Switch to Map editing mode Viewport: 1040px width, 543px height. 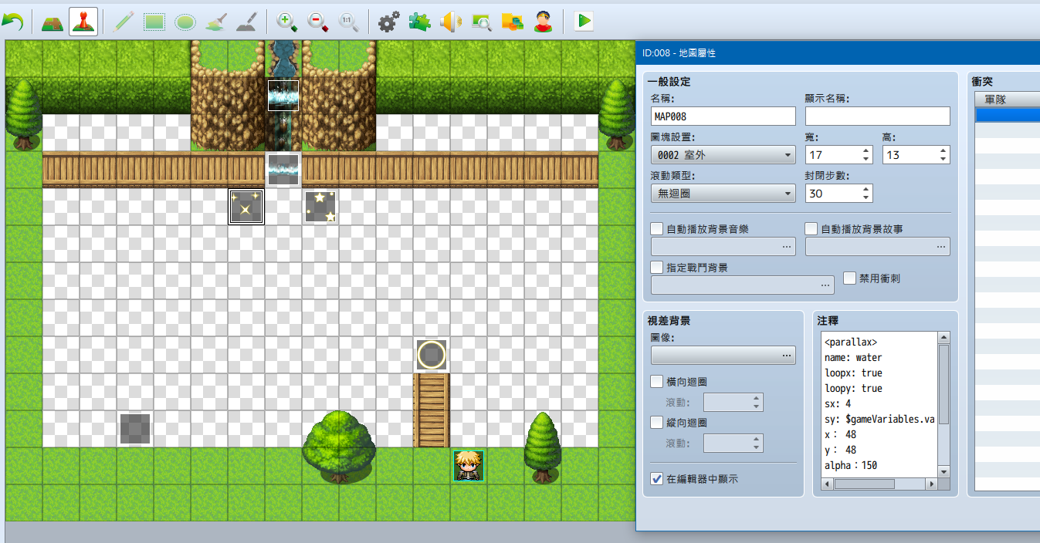(x=53, y=22)
